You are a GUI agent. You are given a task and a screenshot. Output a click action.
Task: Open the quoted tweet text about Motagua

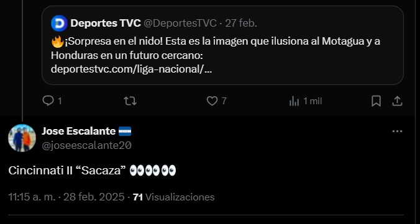pos(216,48)
